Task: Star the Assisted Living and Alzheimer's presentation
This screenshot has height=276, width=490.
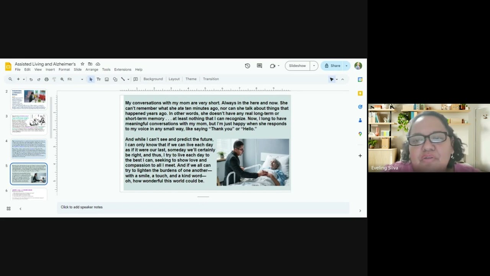Action: pos(82,64)
